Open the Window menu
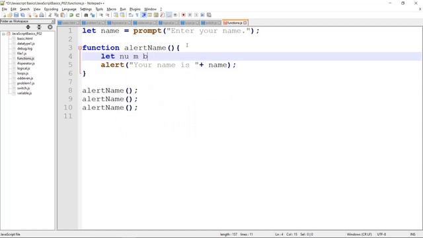Viewport: 423px width, 238px height. [150, 9]
